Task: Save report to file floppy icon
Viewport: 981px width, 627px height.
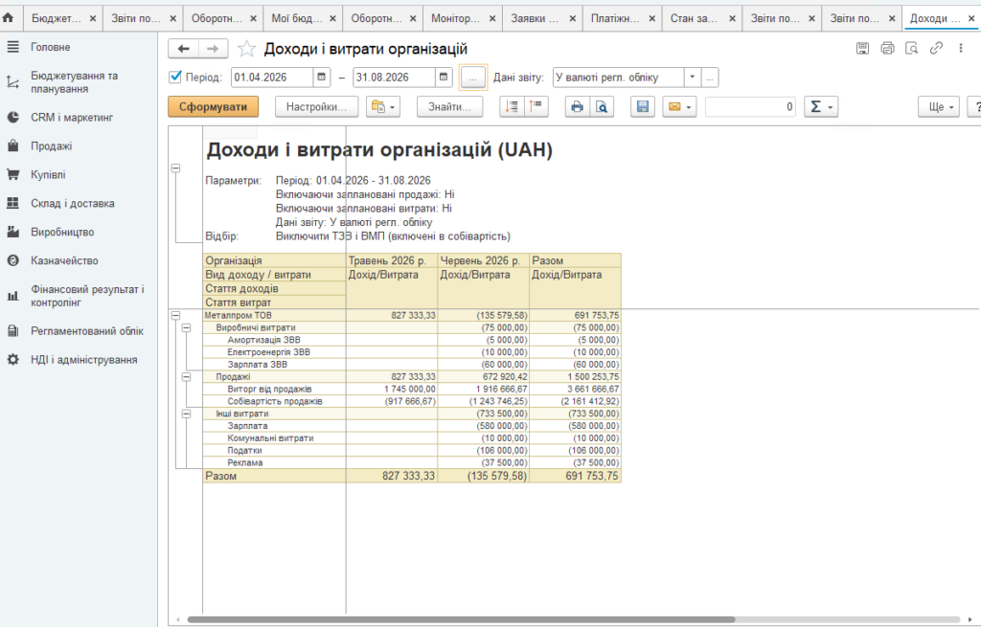Action: click(643, 107)
